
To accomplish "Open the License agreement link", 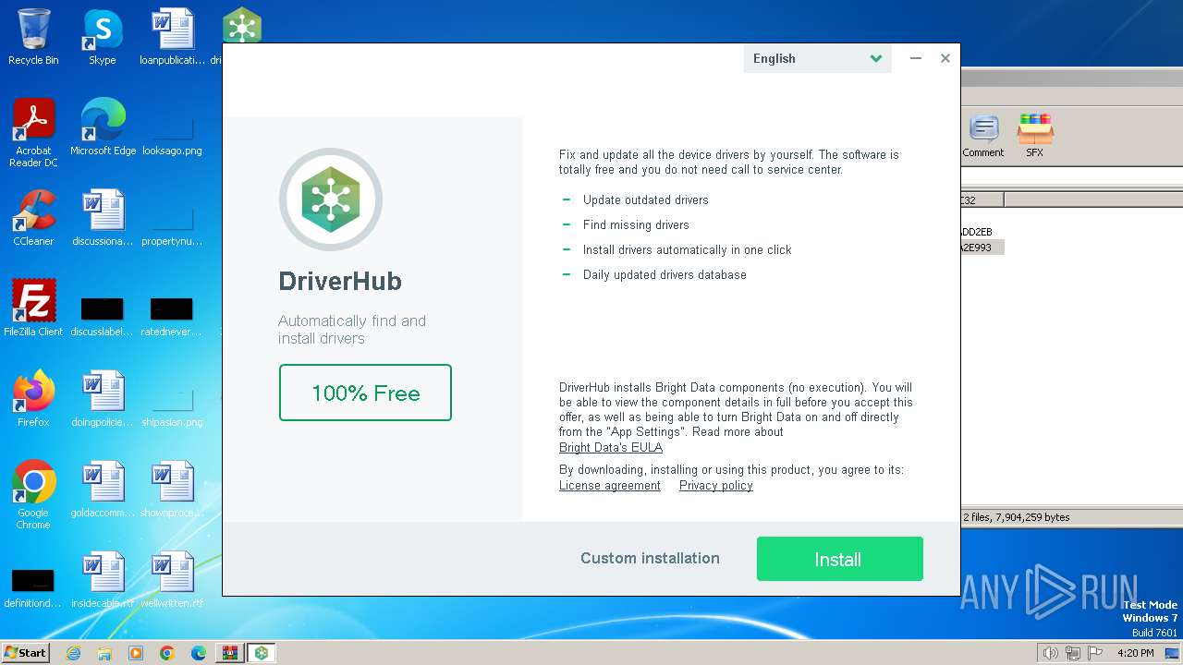I will pyautogui.click(x=610, y=486).
